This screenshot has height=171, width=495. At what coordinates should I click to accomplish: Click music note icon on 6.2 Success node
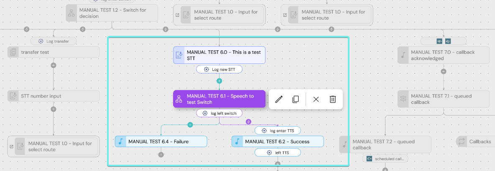click(x=237, y=141)
